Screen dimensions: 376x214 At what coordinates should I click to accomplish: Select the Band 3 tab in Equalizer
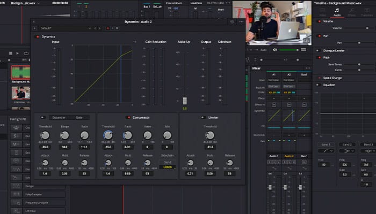pyautogui.click(x=368, y=144)
